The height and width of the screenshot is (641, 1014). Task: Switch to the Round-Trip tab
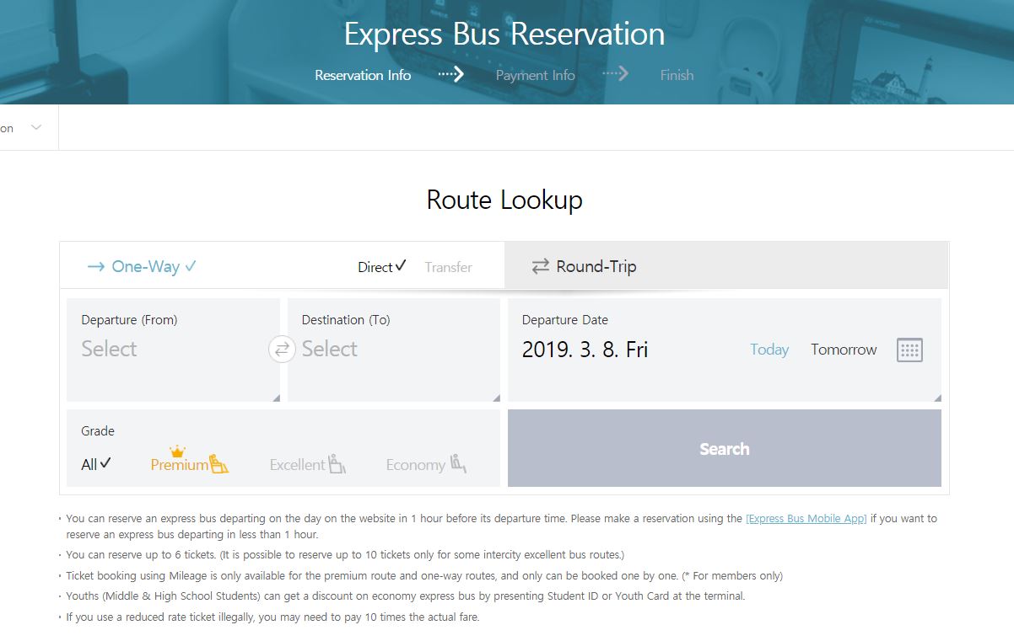click(x=596, y=267)
